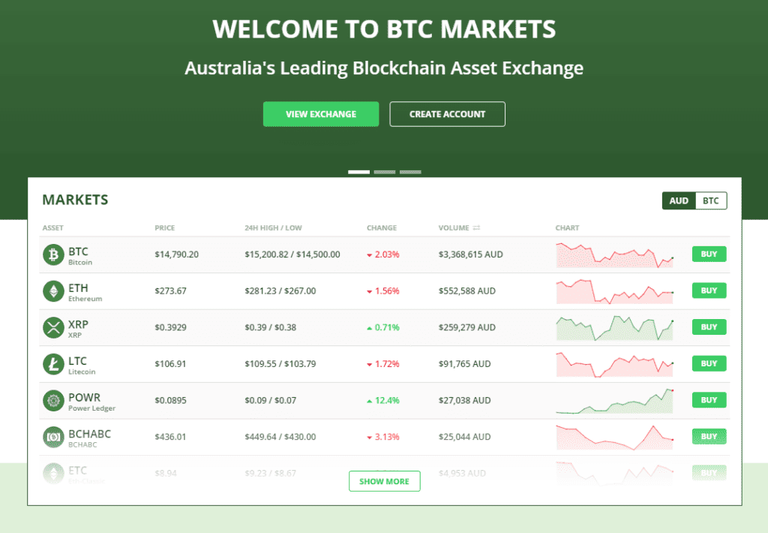Click the BCHABC coin icon
768x533 pixels.
pos(53,436)
